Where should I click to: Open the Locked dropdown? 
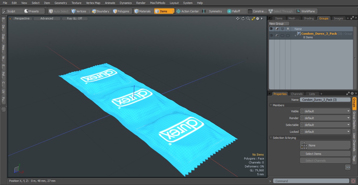pos(327,132)
